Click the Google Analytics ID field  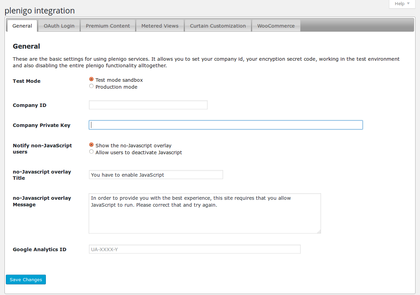pyautogui.click(x=195, y=249)
